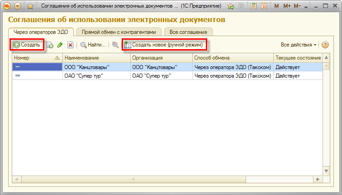Screen dimensions: 342x195
Task: Click the orange help question mark icon
Action: coord(325,45)
